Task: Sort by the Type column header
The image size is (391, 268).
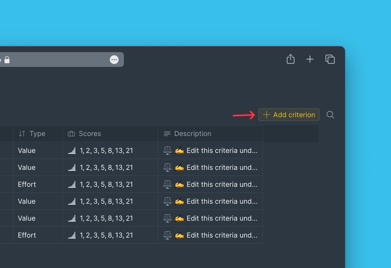Action: (38, 134)
